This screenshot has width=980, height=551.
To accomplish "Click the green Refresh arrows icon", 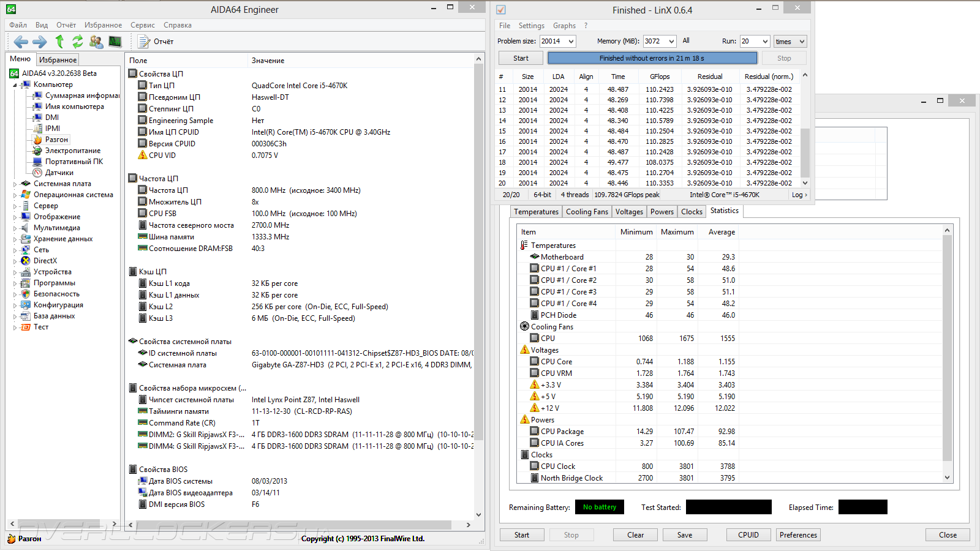I will coord(78,42).
